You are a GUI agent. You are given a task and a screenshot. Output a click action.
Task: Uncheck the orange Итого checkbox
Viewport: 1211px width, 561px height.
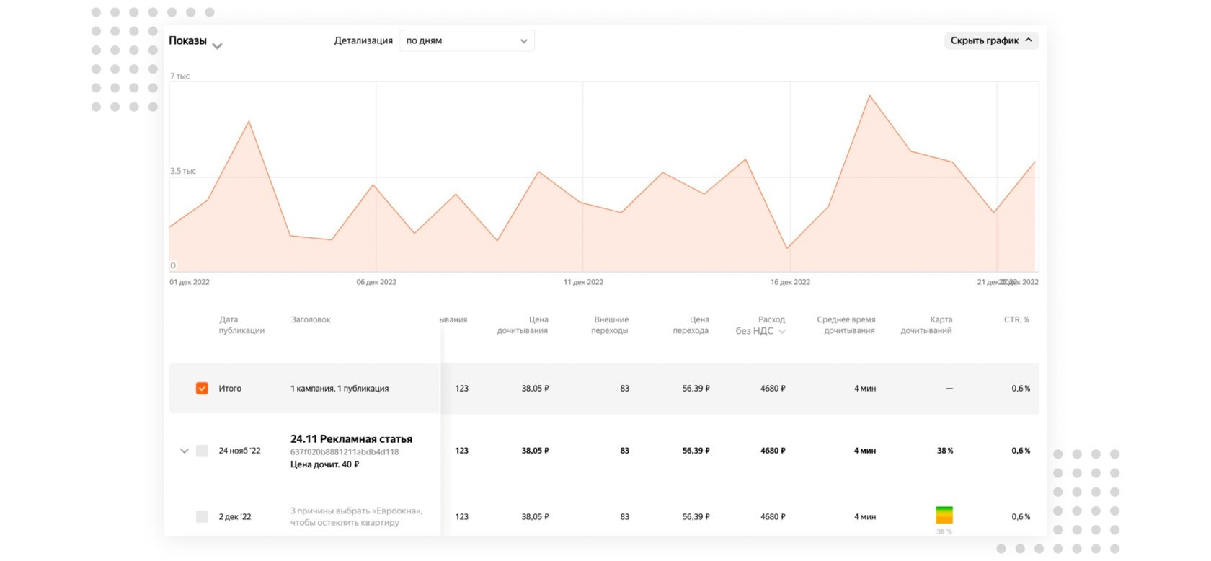[202, 388]
